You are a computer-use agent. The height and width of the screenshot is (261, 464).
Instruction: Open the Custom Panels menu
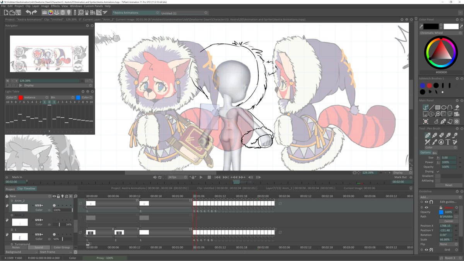tap(93, 6)
